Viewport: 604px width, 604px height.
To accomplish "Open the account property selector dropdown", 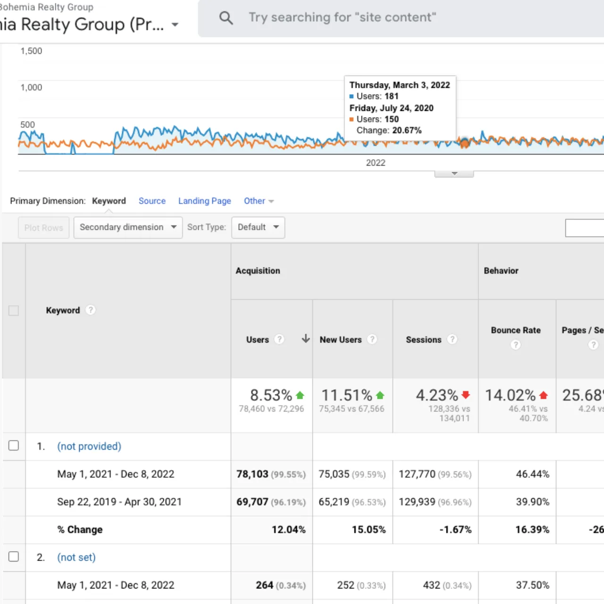I will point(175,25).
